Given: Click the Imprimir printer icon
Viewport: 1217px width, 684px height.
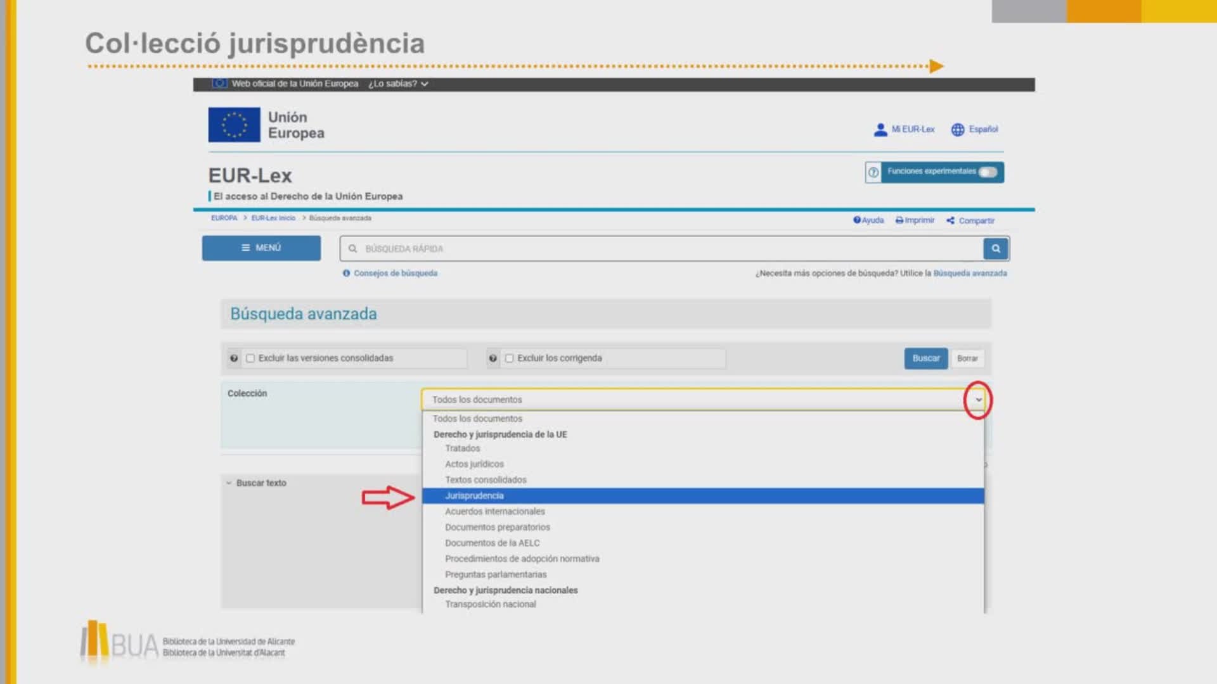Looking at the screenshot, I should pos(899,220).
